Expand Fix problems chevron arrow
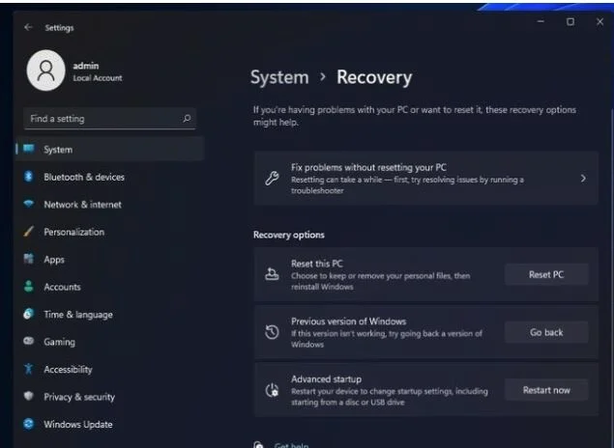 (x=583, y=179)
